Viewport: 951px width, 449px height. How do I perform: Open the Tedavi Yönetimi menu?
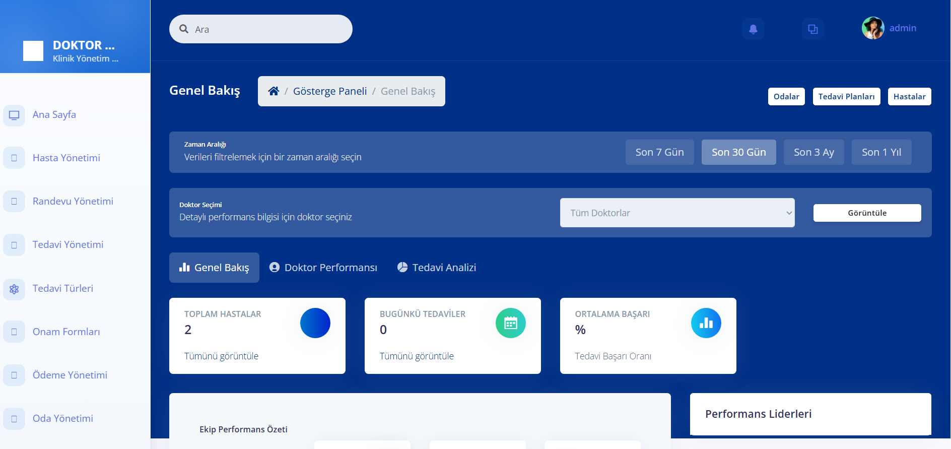pyautogui.click(x=68, y=244)
